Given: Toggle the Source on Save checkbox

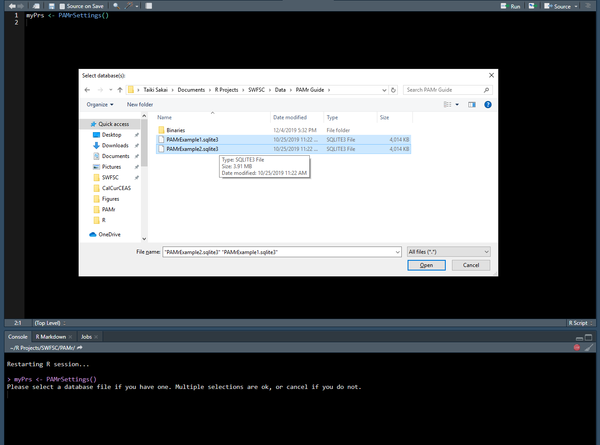Looking at the screenshot, I should click(x=62, y=6).
